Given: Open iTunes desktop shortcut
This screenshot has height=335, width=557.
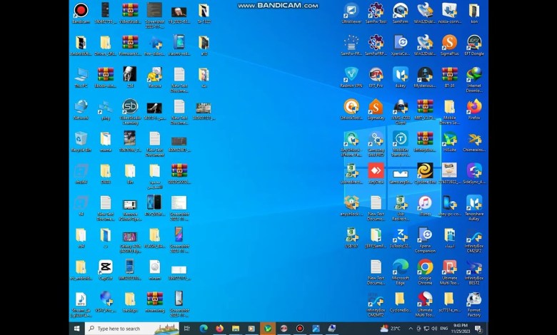Looking at the screenshot, I should tap(425, 205).
